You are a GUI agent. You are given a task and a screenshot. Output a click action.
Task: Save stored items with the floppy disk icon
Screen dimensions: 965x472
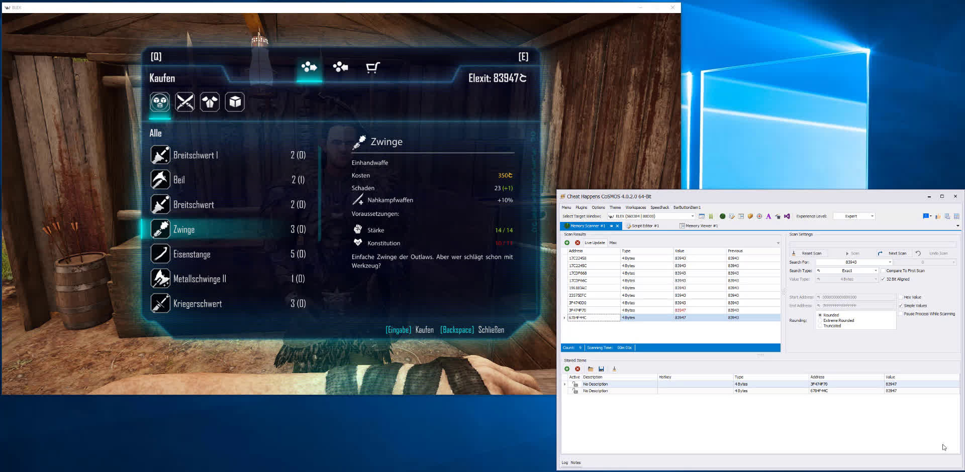(601, 369)
